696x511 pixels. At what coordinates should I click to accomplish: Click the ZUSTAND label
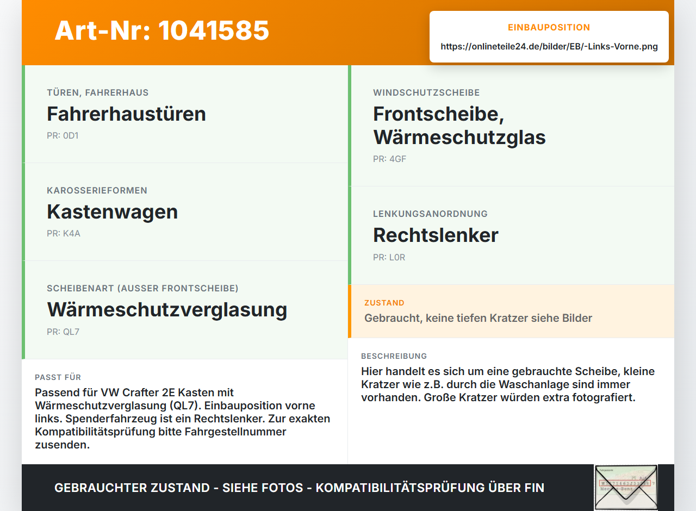[x=384, y=303]
